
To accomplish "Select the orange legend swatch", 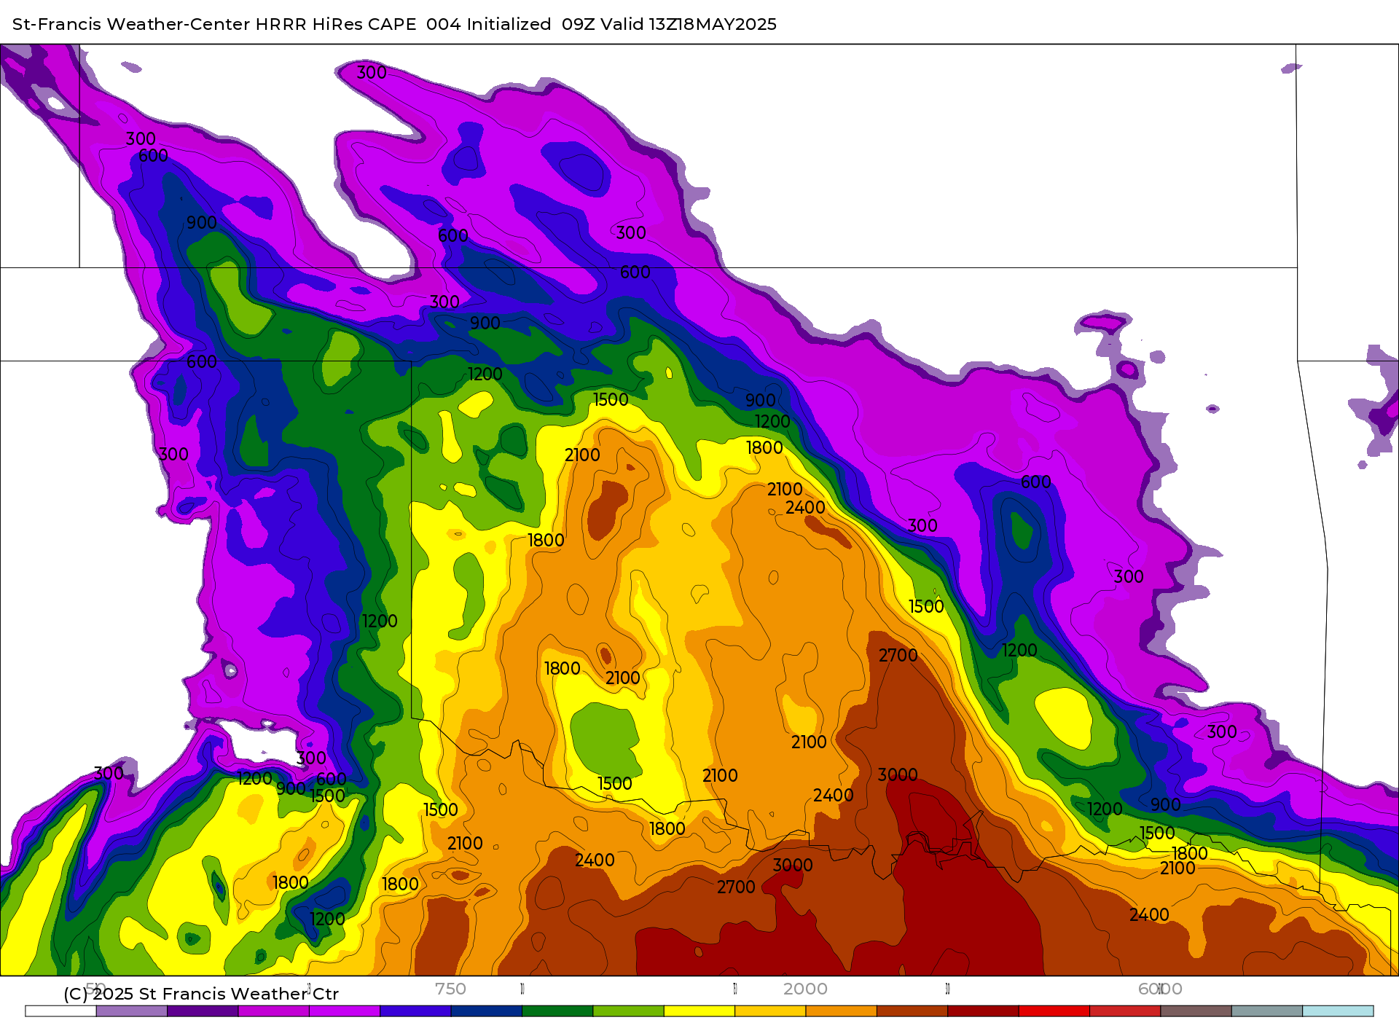I will 842,1011.
